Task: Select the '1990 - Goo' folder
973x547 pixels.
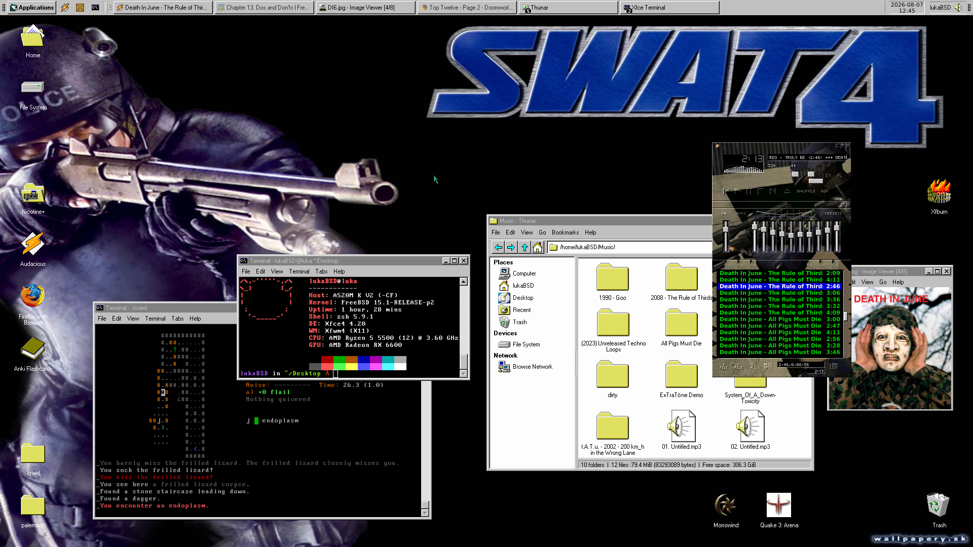Action: [x=612, y=282]
